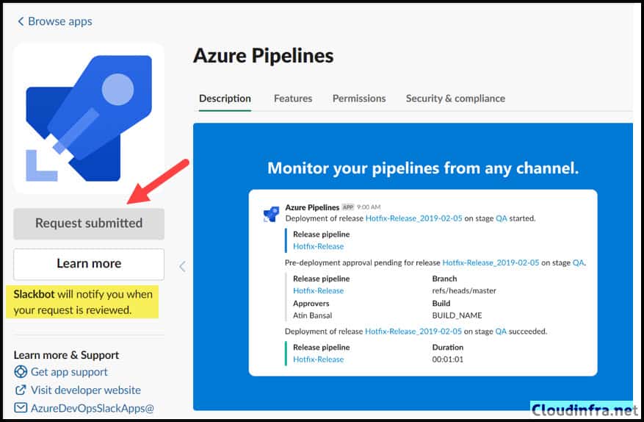The height and width of the screenshot is (422, 644).
Task: Click QA link in succeeded message
Action: (501, 331)
